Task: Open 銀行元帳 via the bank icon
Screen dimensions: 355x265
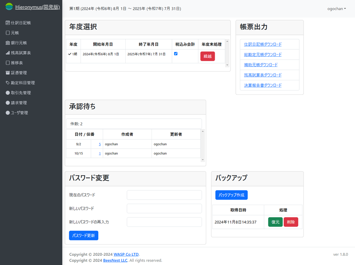Action: (x=8, y=43)
